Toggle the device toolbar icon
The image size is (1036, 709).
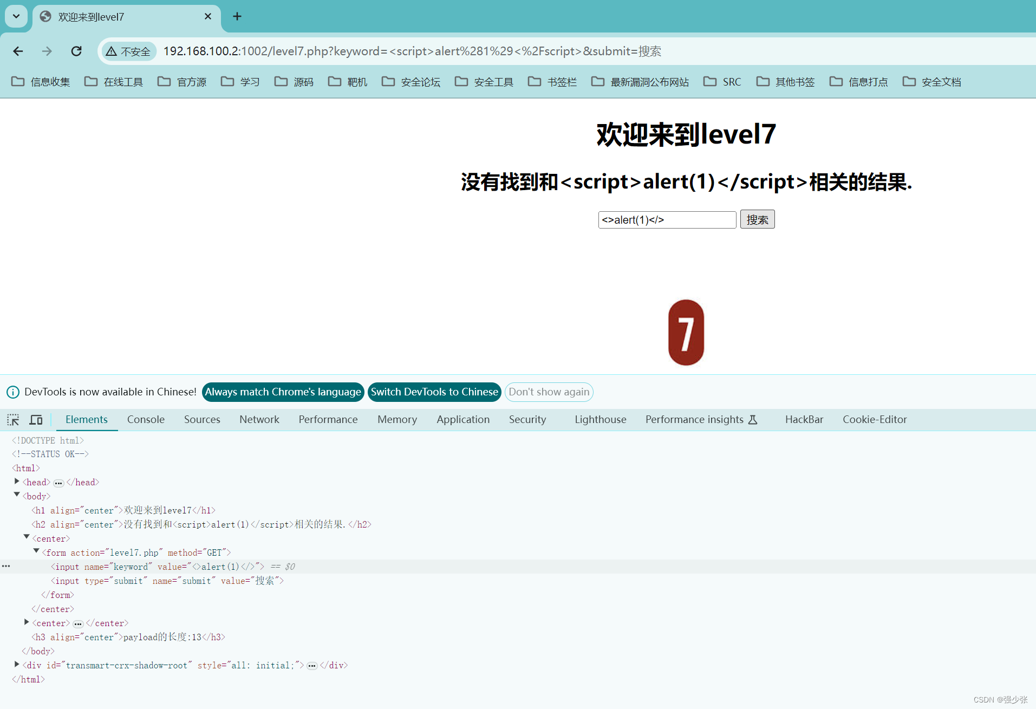[x=36, y=420]
